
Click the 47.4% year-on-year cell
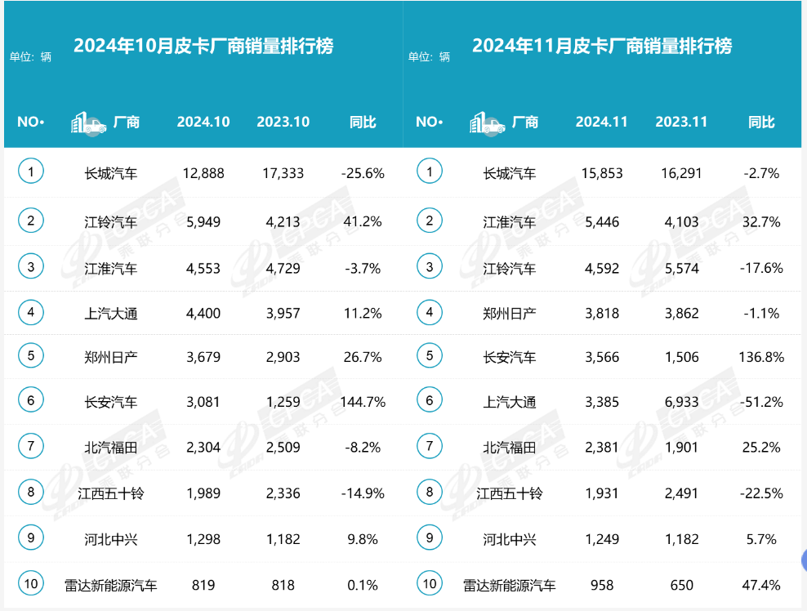761,585
